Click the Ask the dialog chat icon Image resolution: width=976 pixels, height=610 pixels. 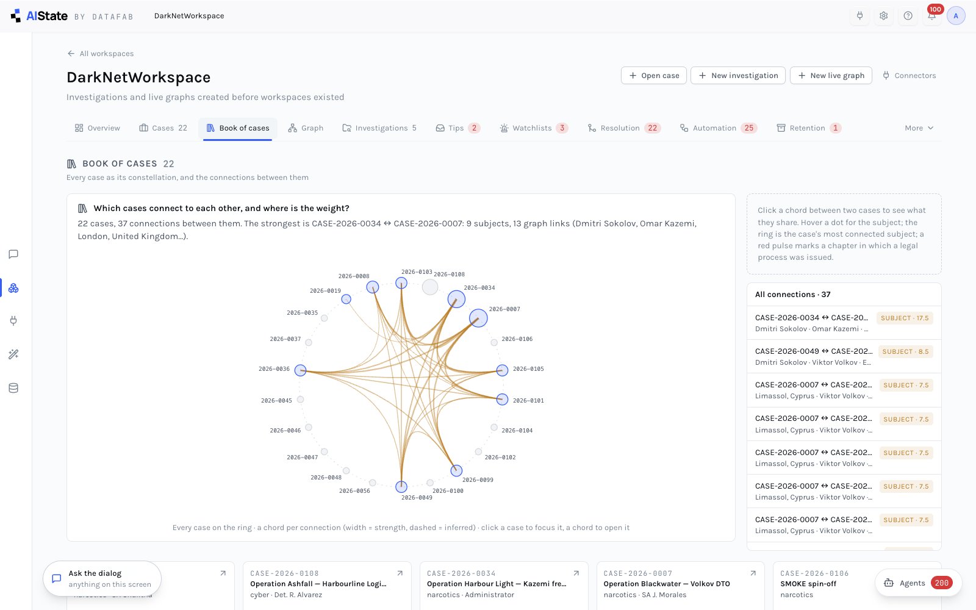(x=57, y=578)
